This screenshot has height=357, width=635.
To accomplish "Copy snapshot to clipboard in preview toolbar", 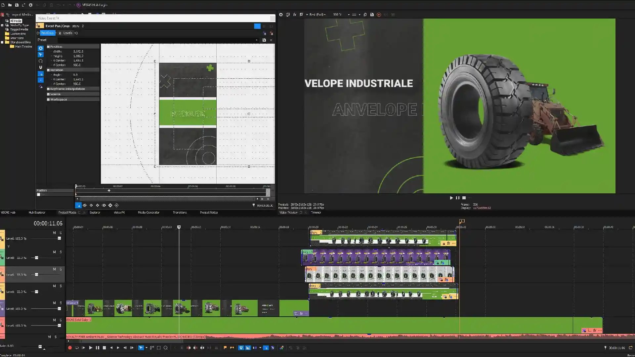I will 365,15.
